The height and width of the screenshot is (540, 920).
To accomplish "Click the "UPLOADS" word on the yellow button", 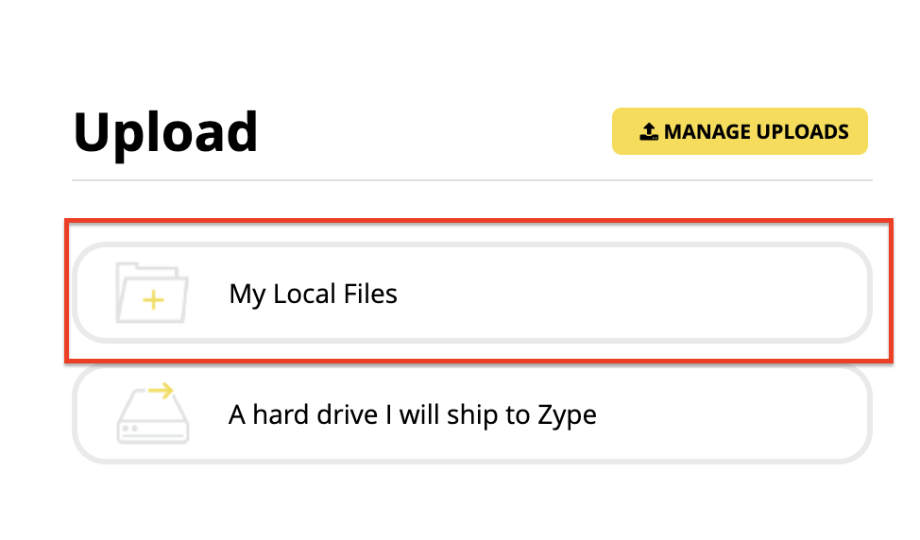I will 802,132.
